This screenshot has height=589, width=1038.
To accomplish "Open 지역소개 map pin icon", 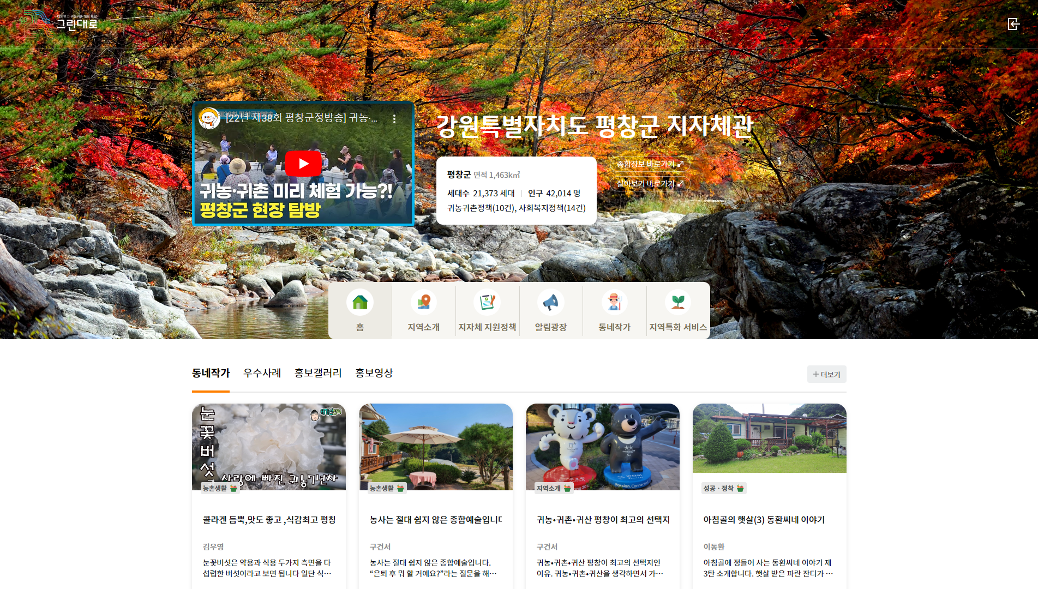I will point(423,302).
